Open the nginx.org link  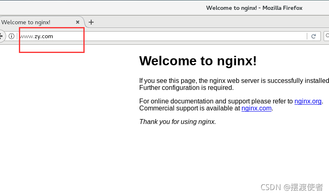tap(308, 101)
